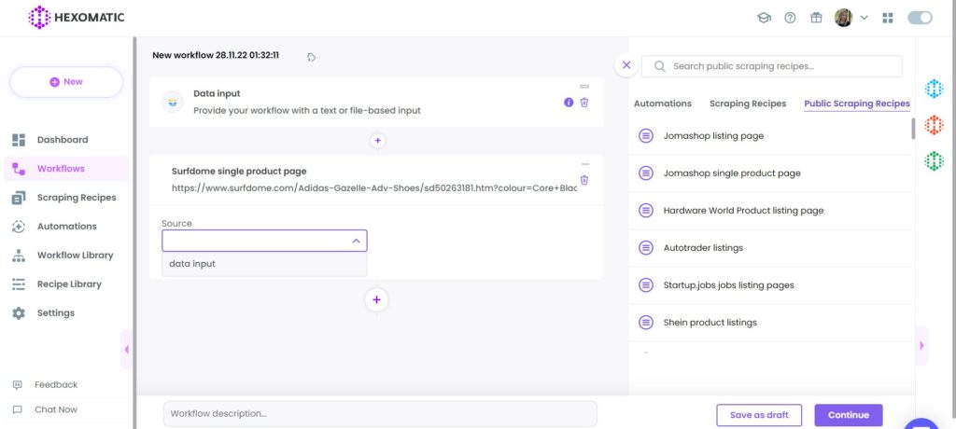Image resolution: width=956 pixels, height=429 pixels.
Task: Expand the profile menu chevron
Action: point(864,18)
